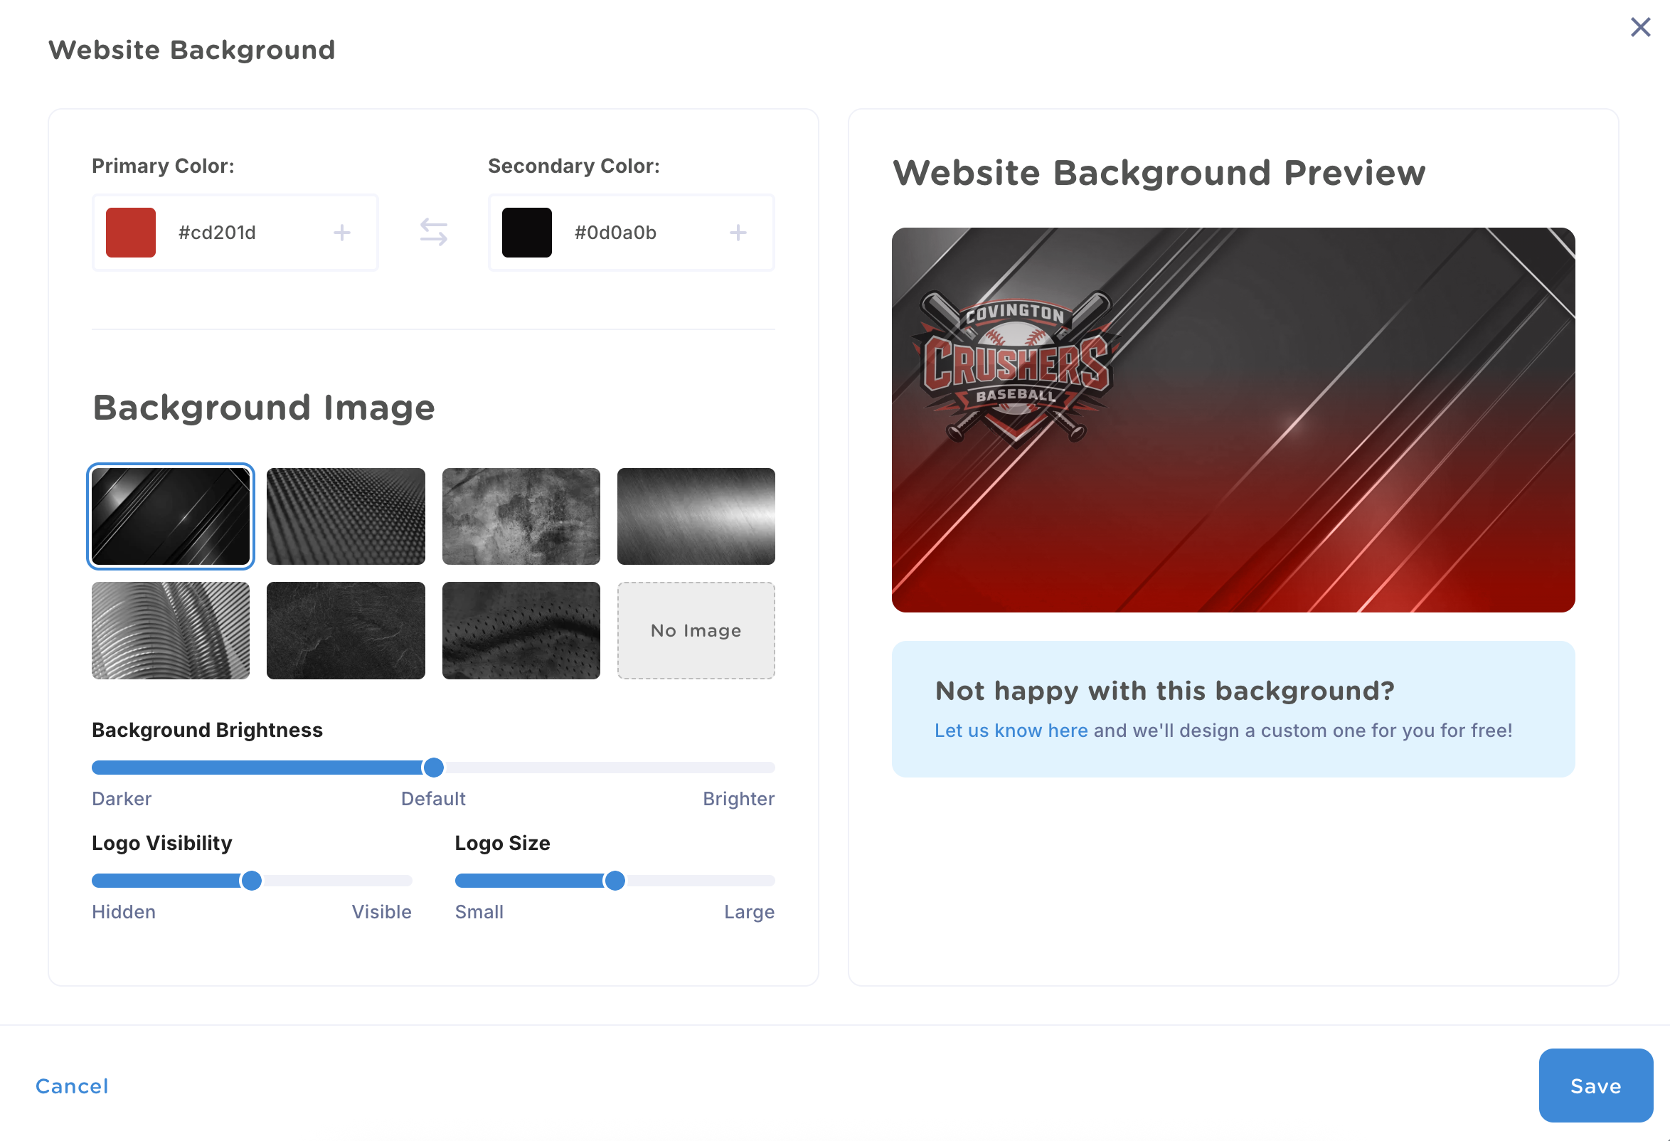Click the plus icon beside primary color
The width and height of the screenshot is (1670, 1141).
pyautogui.click(x=342, y=232)
